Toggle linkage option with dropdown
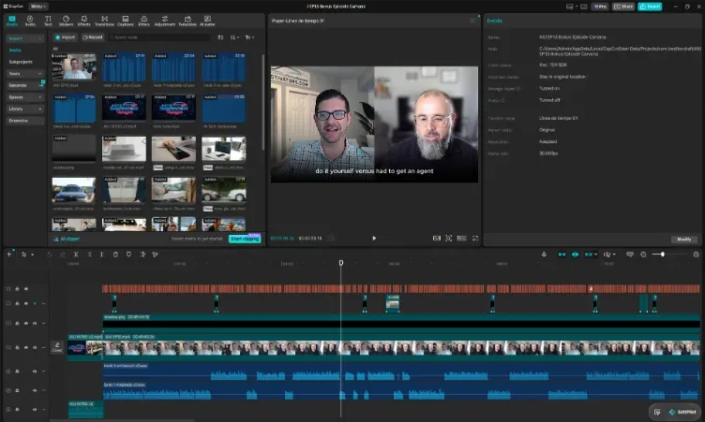705x422 pixels. 591,255
